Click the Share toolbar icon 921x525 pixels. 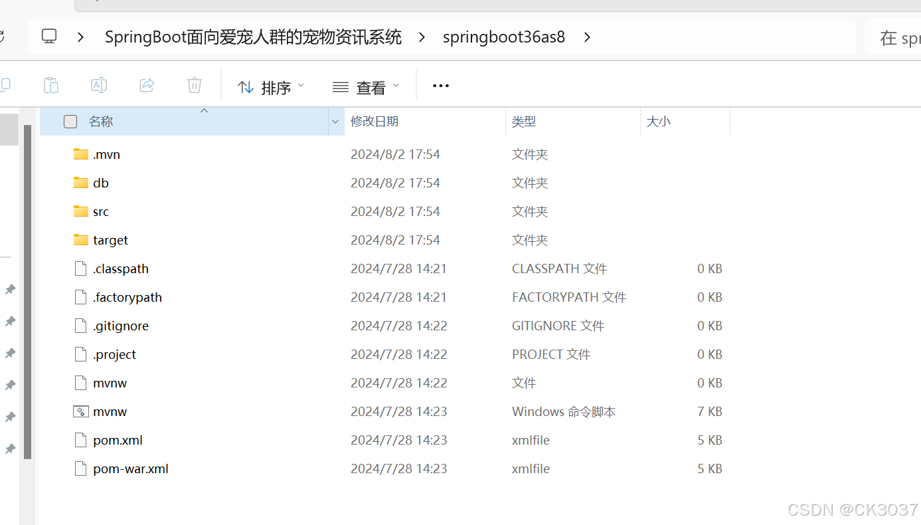(146, 85)
